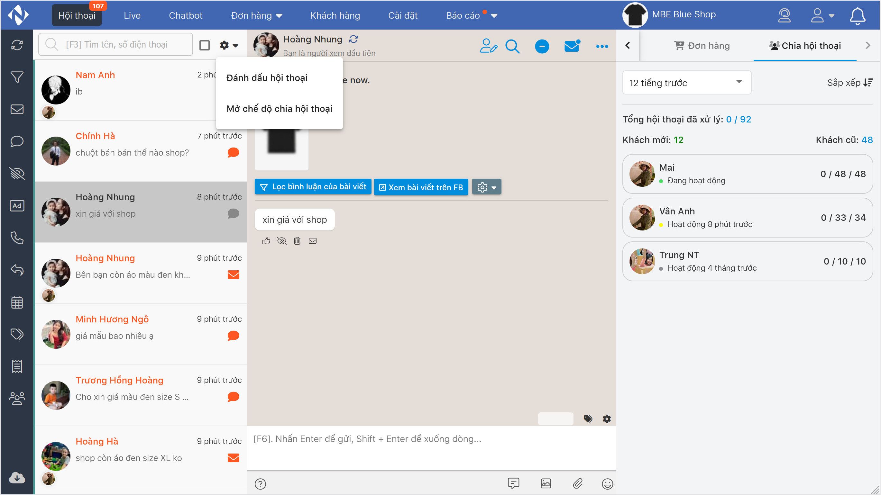This screenshot has width=881, height=495.
Task: Click the receipt list icon in sidebar
Action: (x=17, y=366)
